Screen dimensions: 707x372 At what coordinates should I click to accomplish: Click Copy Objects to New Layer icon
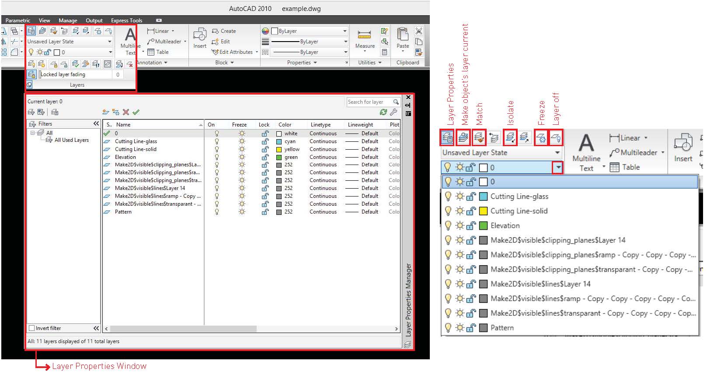coord(86,64)
